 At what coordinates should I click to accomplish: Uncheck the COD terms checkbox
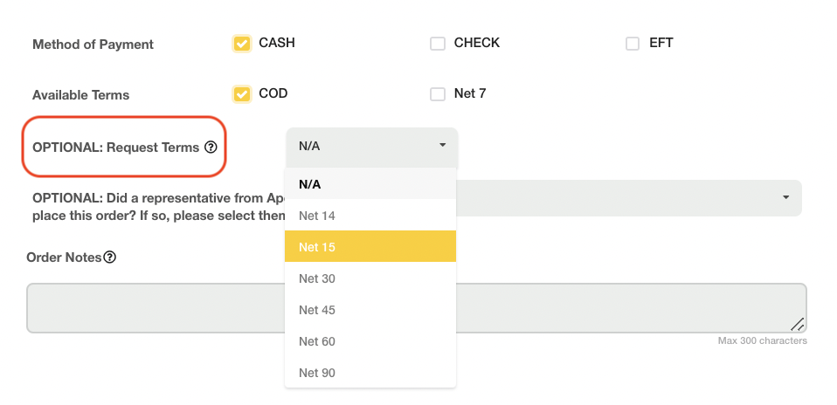coord(242,94)
